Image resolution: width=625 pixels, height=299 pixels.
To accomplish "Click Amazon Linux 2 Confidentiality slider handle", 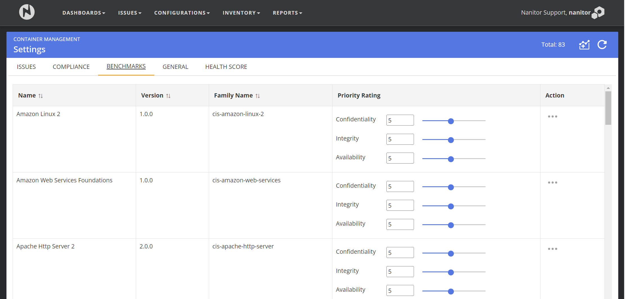I will point(451,121).
